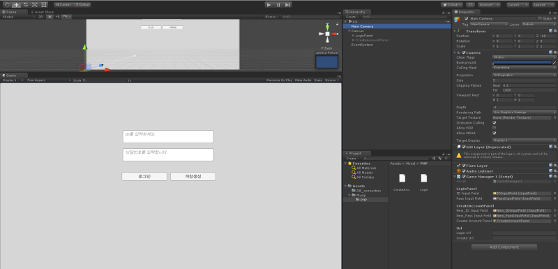Toggle the Allow MSAA checkbox
558x269 pixels.
coord(495,133)
